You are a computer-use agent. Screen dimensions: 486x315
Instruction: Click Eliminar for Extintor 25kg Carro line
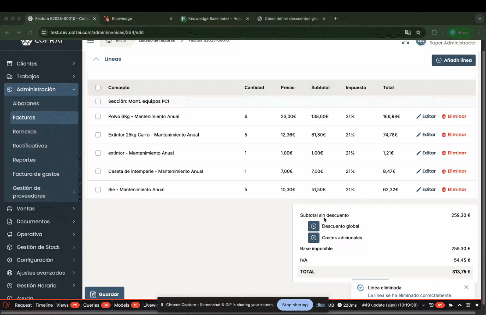(x=454, y=135)
